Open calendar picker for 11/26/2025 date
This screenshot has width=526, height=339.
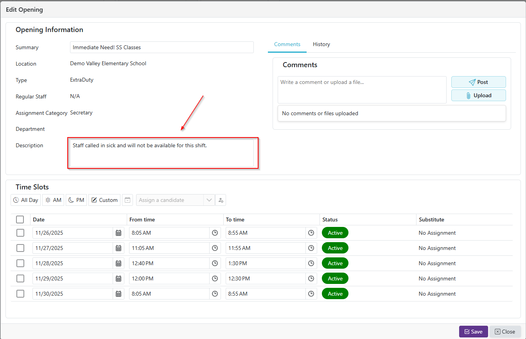pyautogui.click(x=118, y=233)
